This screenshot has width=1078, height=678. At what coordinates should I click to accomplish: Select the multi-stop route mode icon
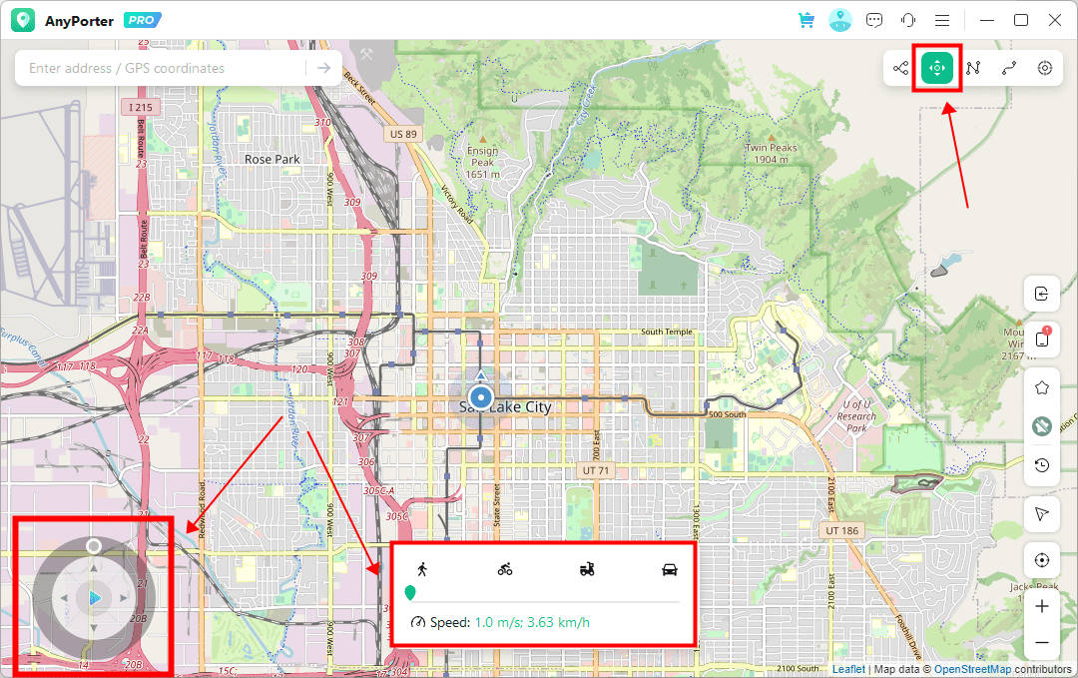point(973,68)
